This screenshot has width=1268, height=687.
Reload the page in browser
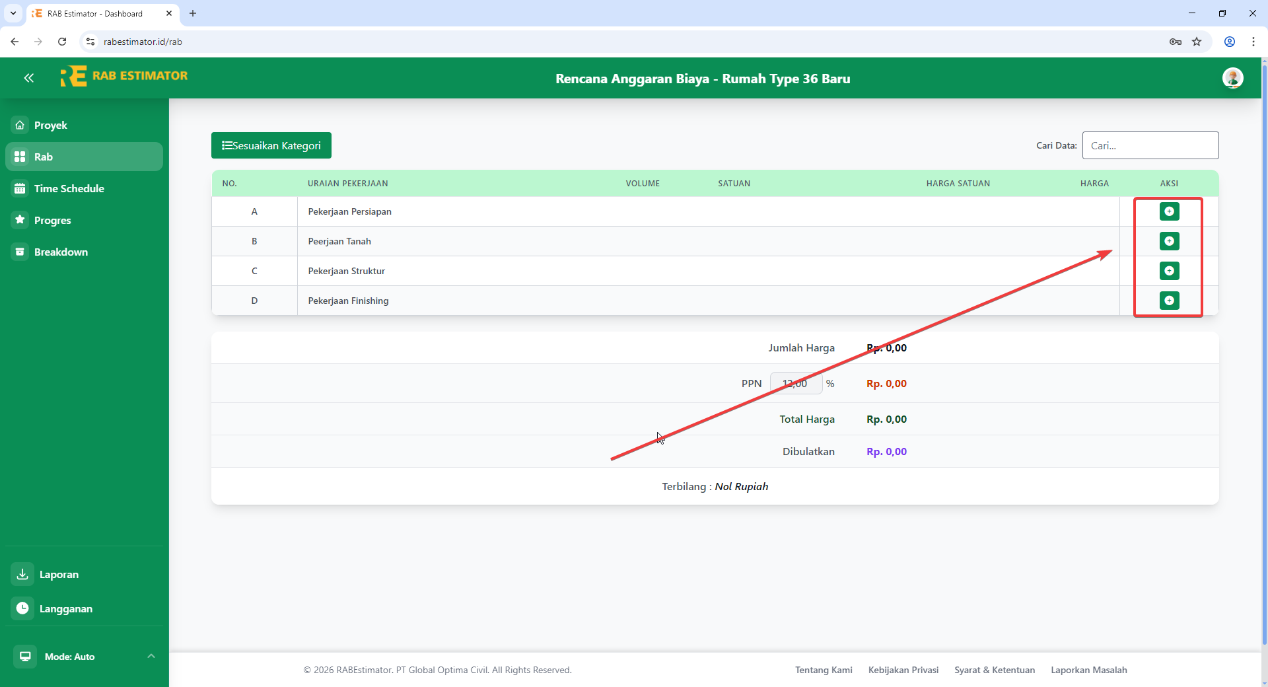point(62,42)
